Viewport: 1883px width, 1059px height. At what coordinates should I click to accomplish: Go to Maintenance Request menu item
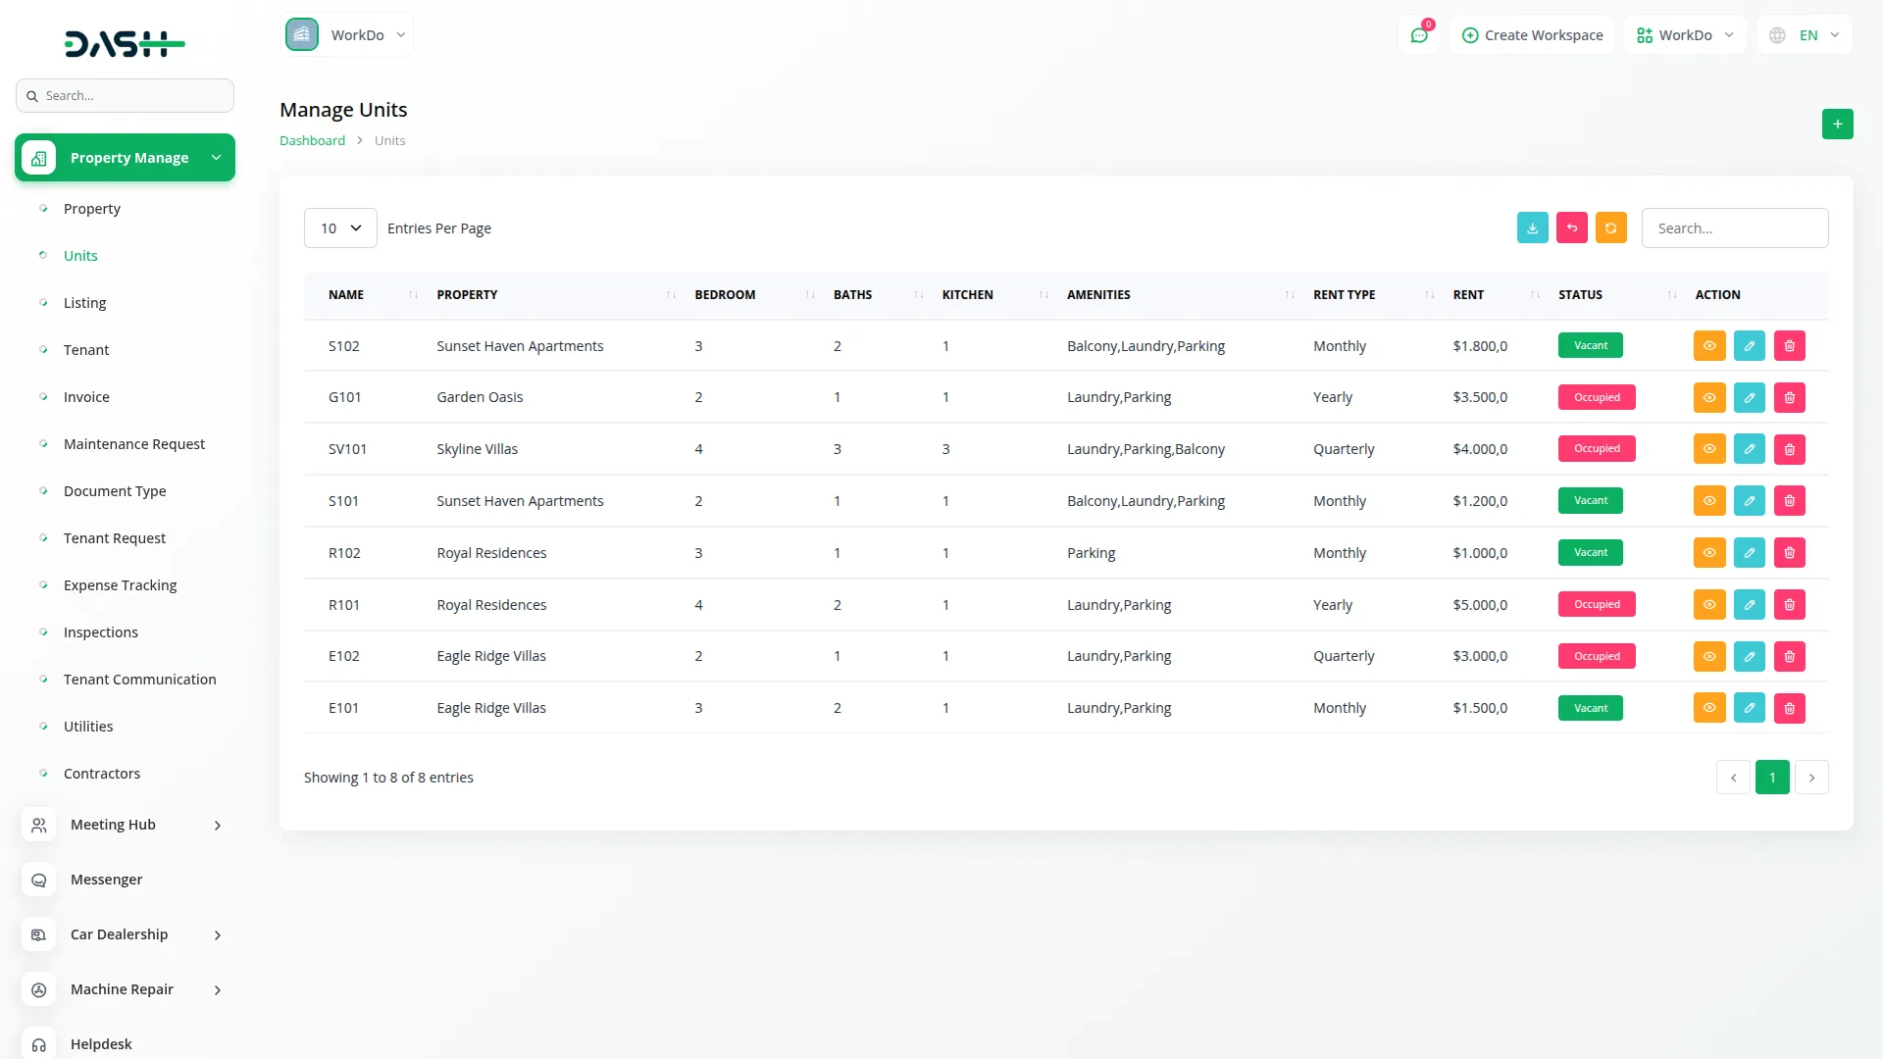pos(134,444)
